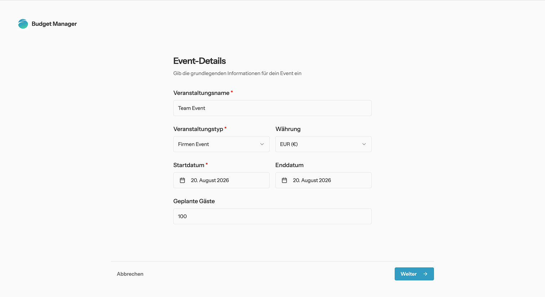Click the Abbrechen button

pos(130,274)
